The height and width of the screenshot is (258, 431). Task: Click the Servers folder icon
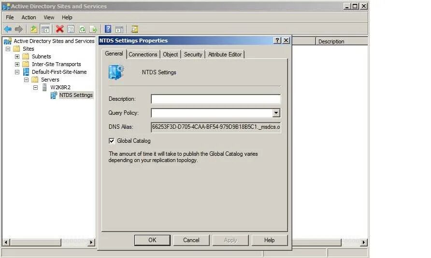click(x=35, y=80)
